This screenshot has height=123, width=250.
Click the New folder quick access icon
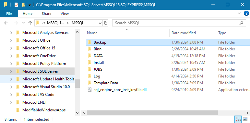(x=23, y=5)
